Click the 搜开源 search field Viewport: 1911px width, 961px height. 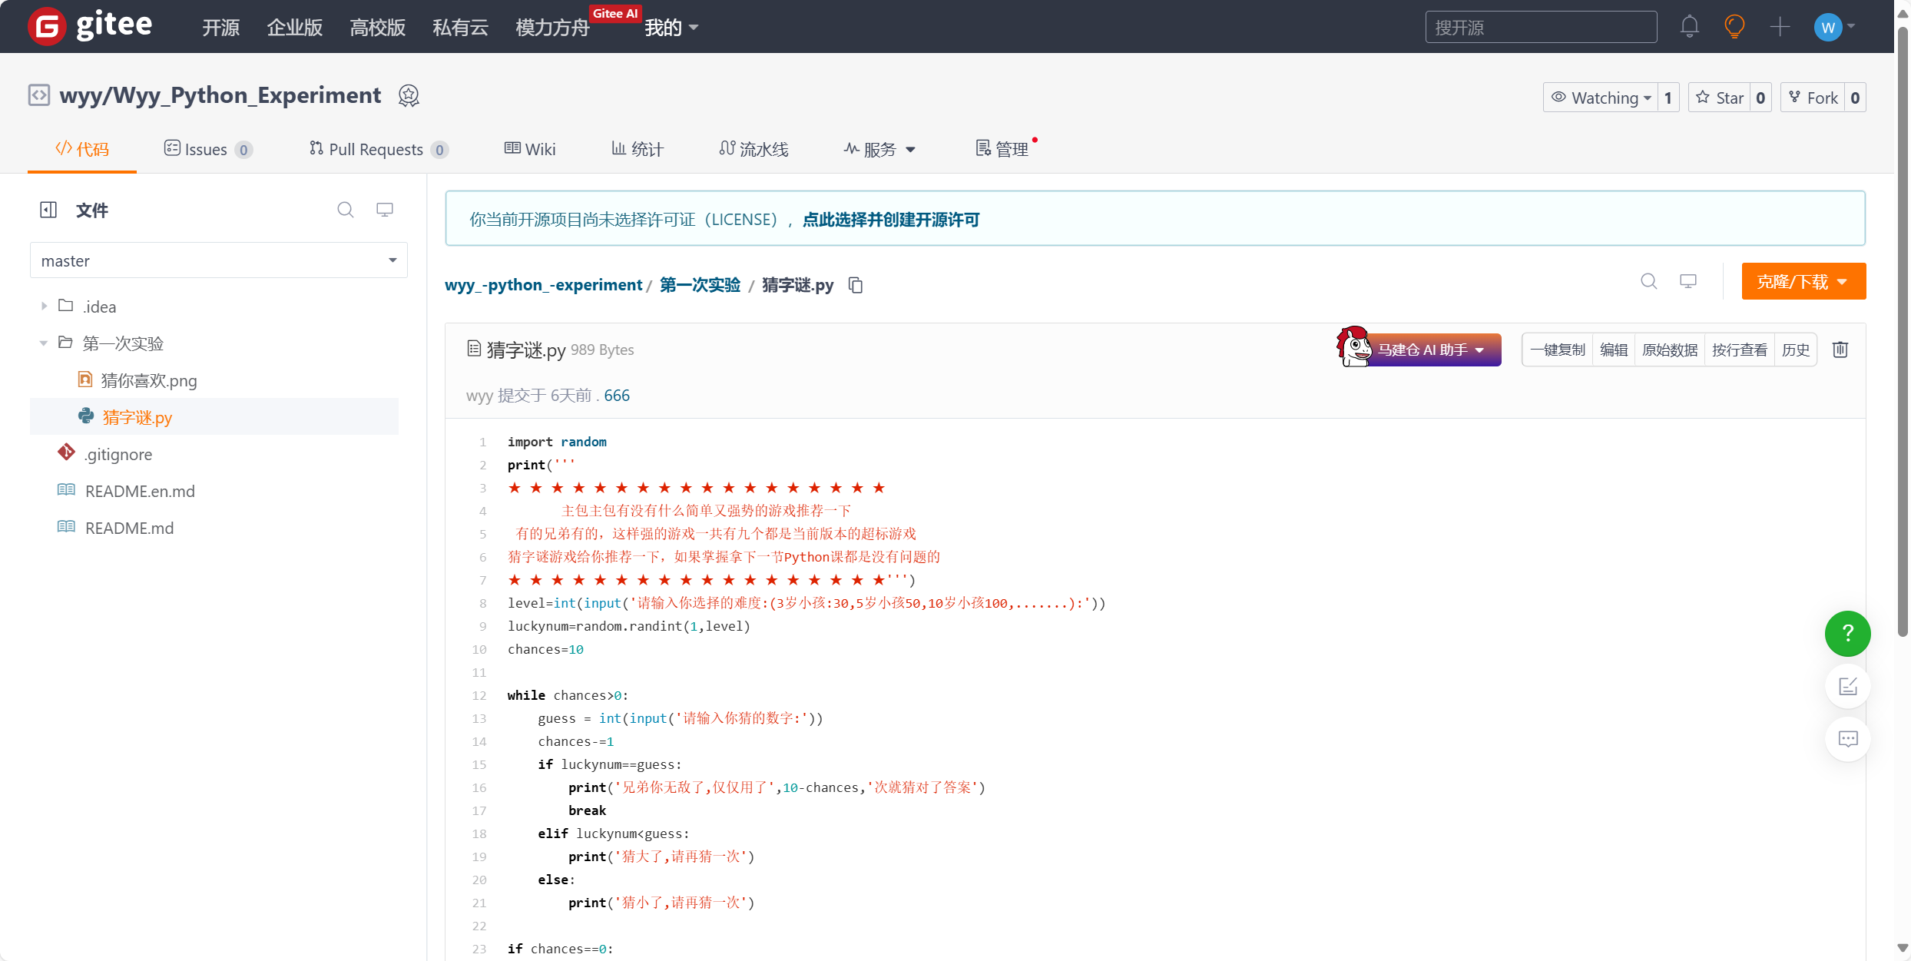click(1540, 28)
